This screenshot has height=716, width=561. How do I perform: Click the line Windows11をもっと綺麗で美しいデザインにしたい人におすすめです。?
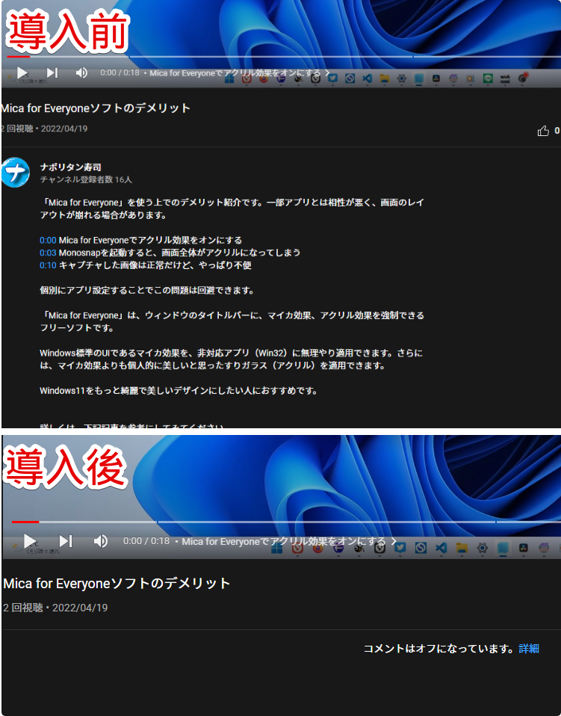click(x=179, y=391)
